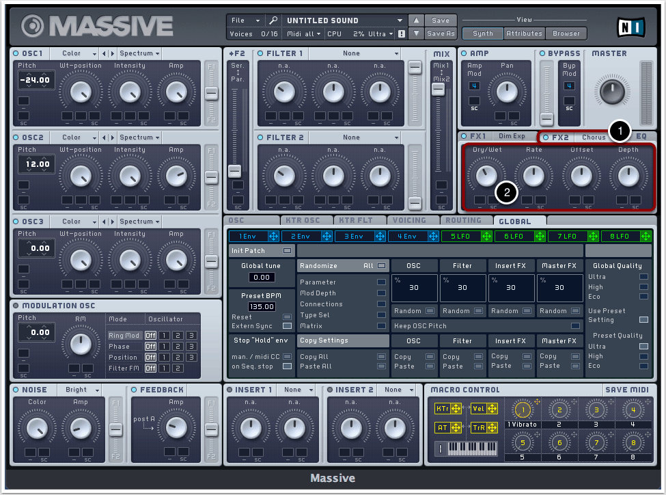Click the Vel macro crosshair icon
Viewport: 666px width, 495px height.
pos(492,409)
